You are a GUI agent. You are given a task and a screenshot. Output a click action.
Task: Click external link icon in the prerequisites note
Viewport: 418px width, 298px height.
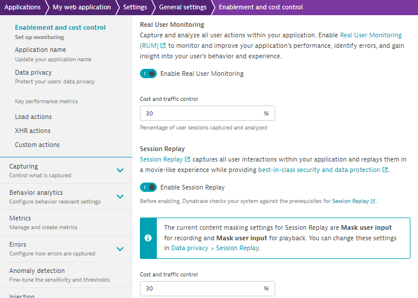(373, 201)
